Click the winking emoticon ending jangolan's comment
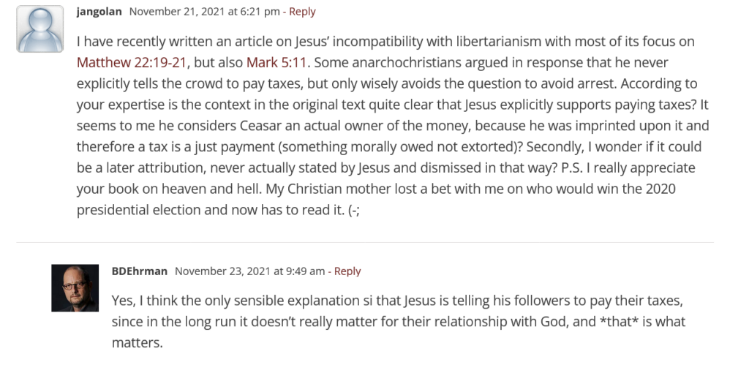This screenshot has width=749, height=365. pyautogui.click(x=353, y=210)
